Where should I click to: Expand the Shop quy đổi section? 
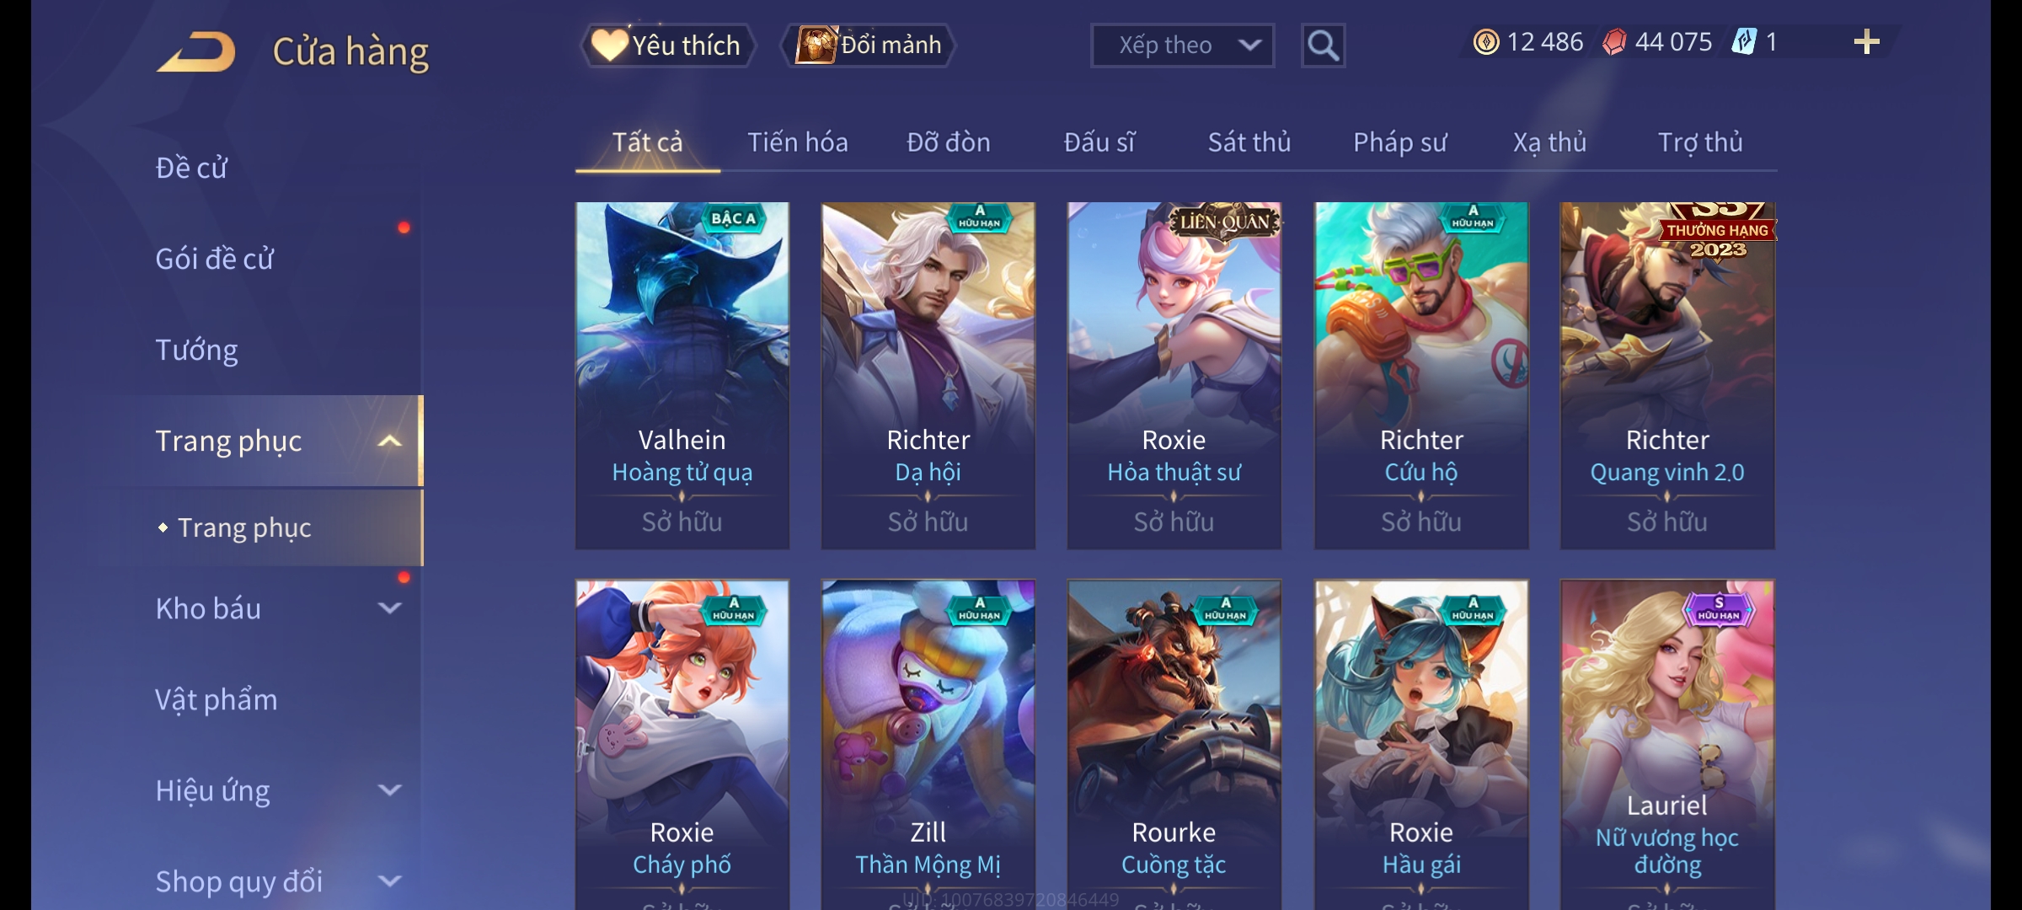389,881
